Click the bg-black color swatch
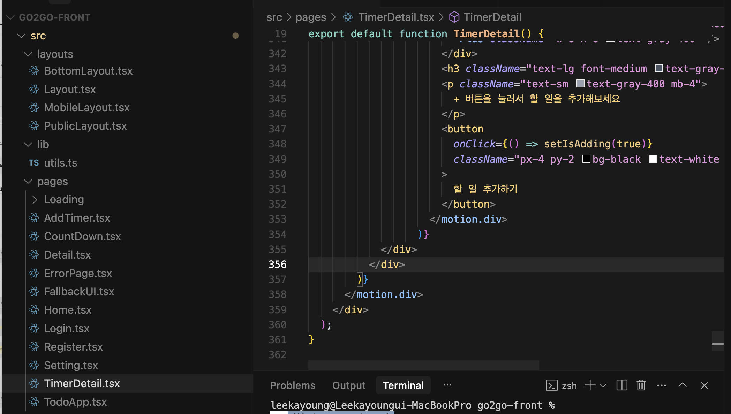731x414 pixels. coord(586,159)
